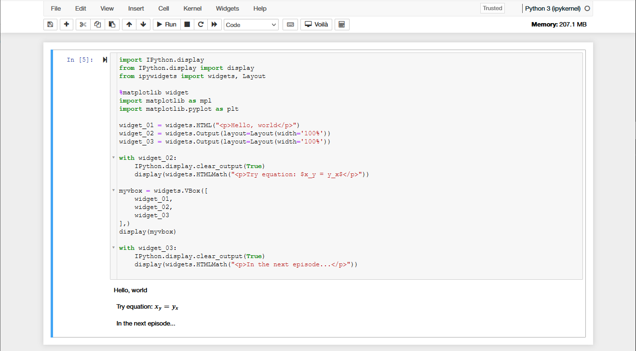The image size is (636, 351).
Task: Click the Trusted notebook indicator
Action: point(492,8)
